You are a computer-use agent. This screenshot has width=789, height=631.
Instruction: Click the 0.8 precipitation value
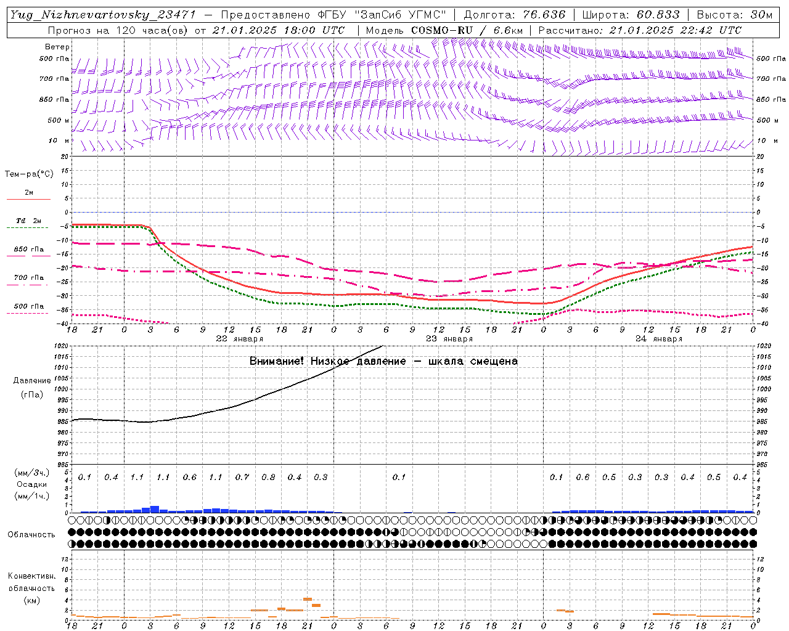click(x=268, y=478)
